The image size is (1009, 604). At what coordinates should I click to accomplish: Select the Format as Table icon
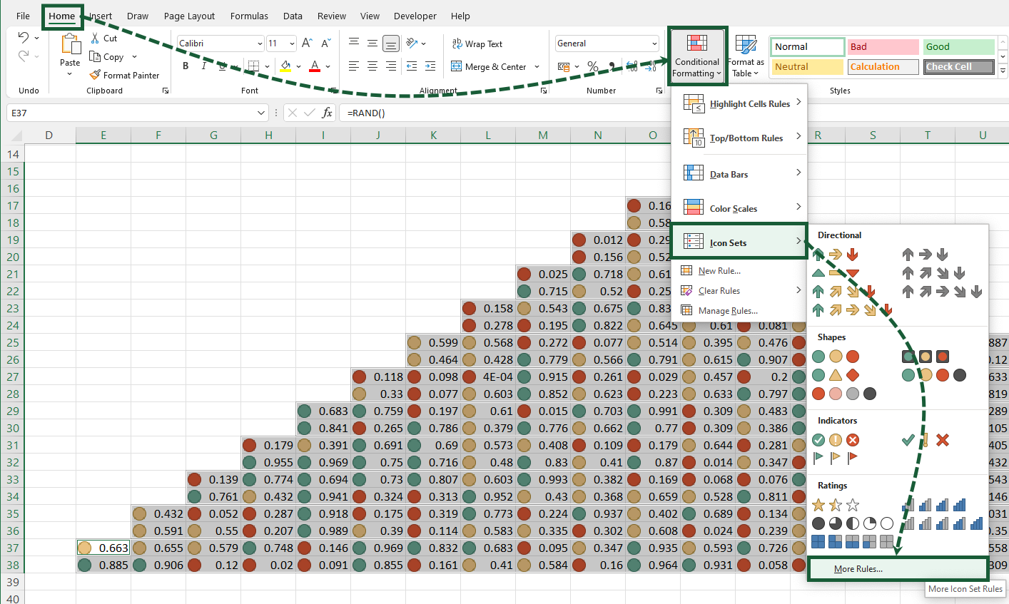(746, 55)
